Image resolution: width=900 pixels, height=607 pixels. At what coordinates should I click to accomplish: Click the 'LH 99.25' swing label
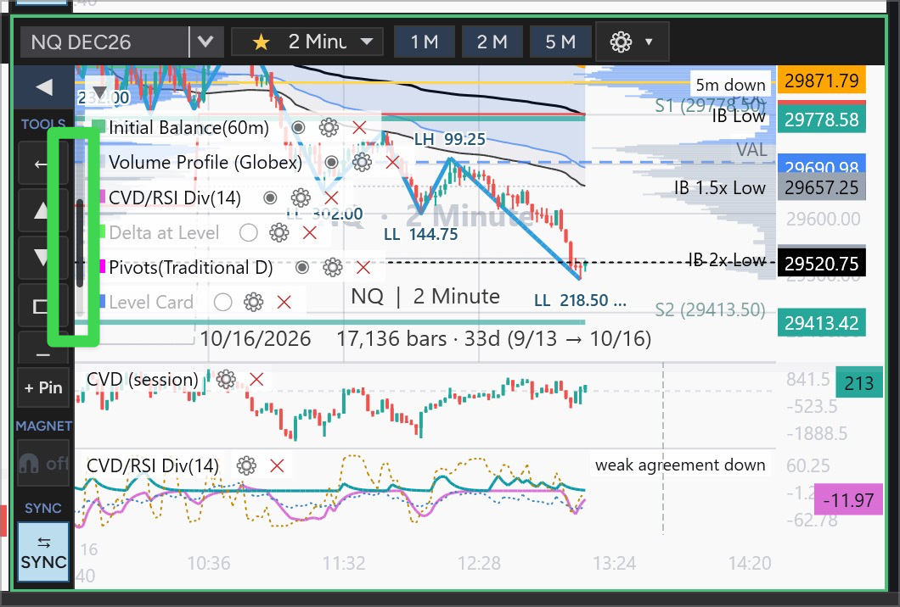pos(450,139)
